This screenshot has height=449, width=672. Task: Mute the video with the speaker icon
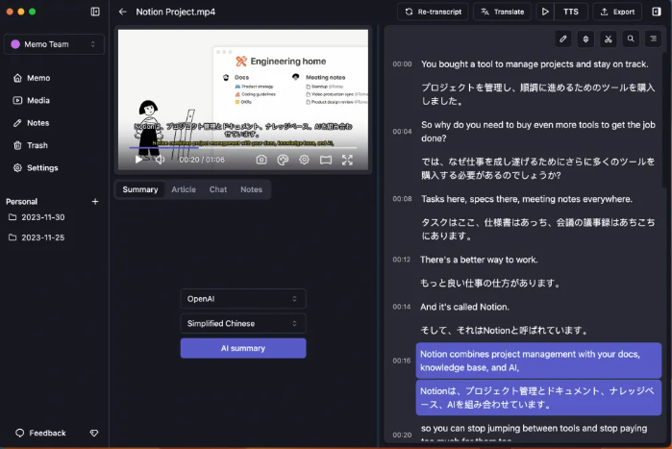click(160, 160)
